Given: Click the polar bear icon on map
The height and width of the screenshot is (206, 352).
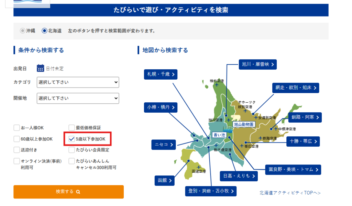Looking at the screenshot, I should click(236, 117).
